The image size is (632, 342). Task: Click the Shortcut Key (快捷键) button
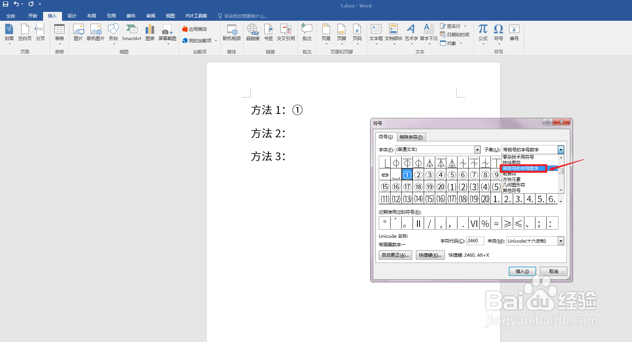tap(430, 255)
